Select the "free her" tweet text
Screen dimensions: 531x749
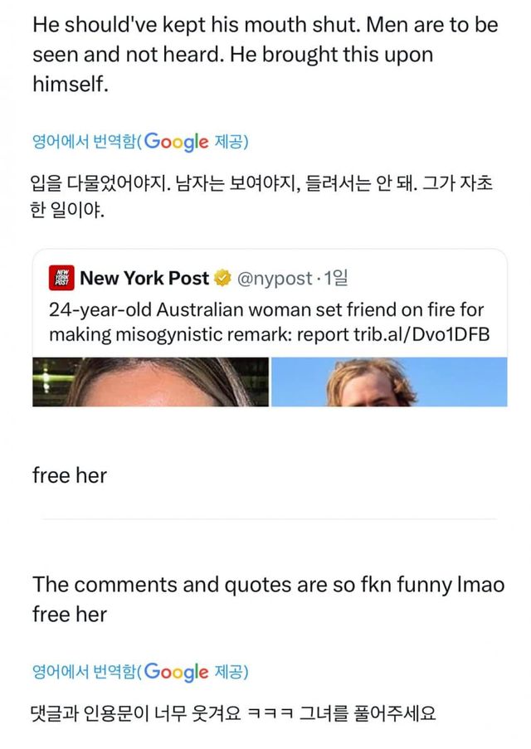(69, 474)
